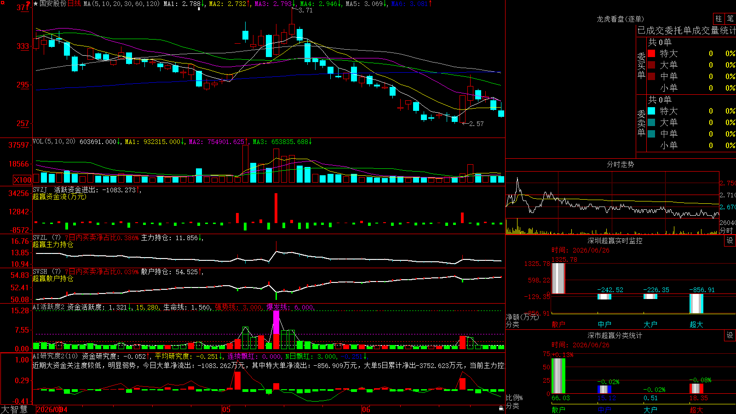The height and width of the screenshot is (414, 736).
Task: Click the 超赢散户持仓 label
Action: click(x=53, y=279)
